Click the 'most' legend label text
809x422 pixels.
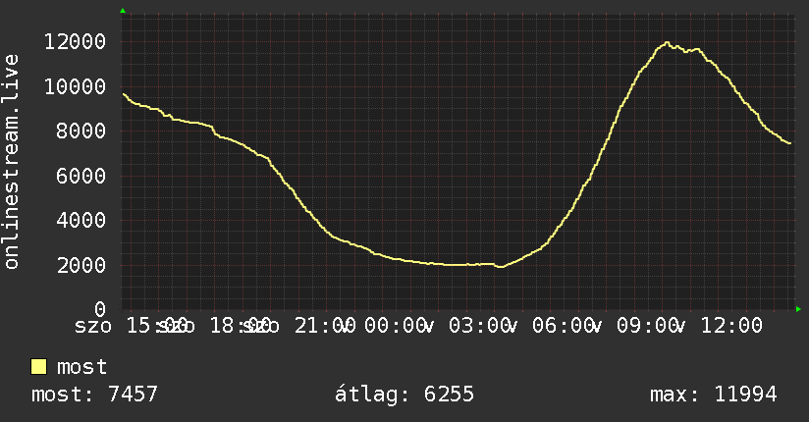[x=81, y=367]
